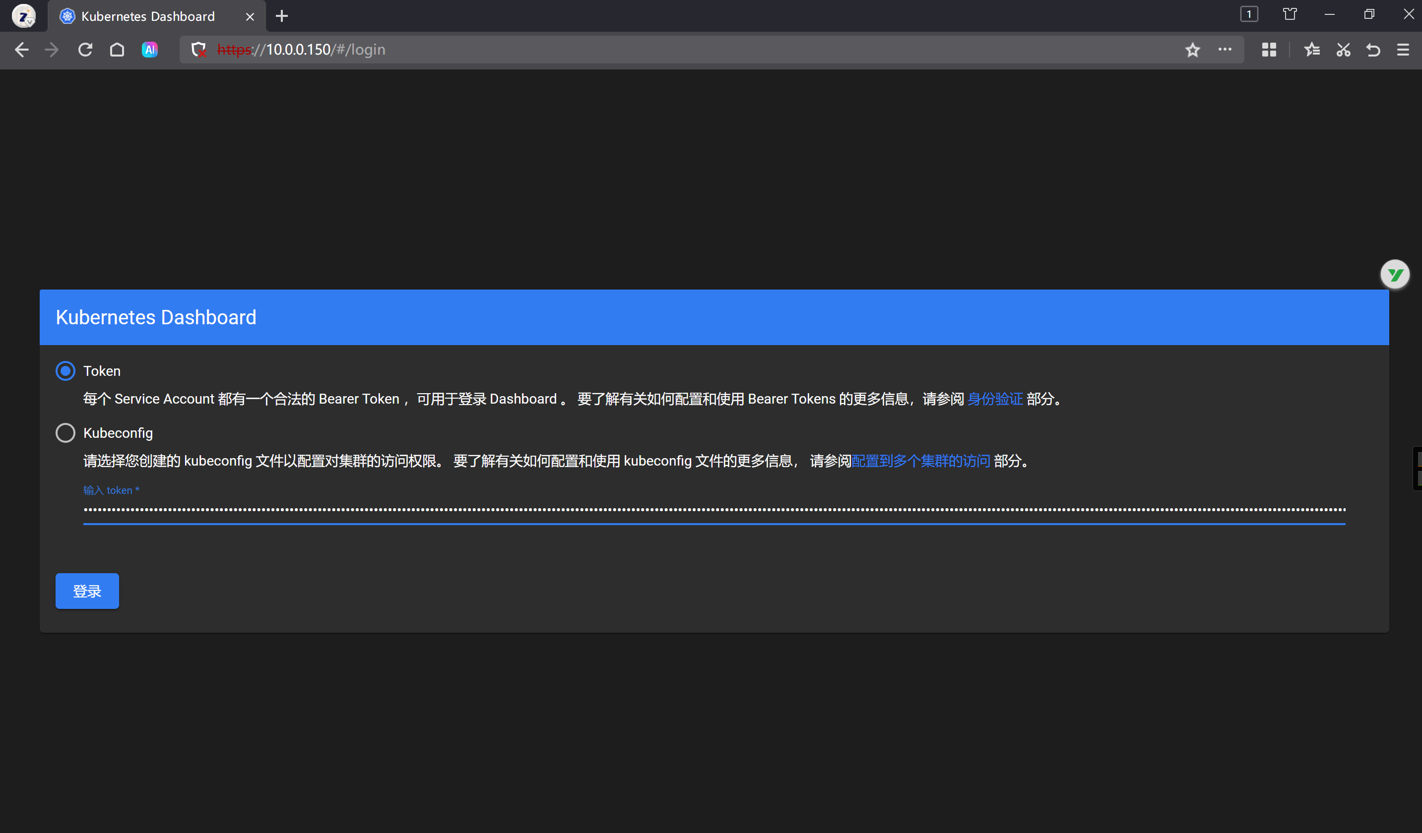The image size is (1422, 833).
Task: Click the green floating Y badge
Action: click(1395, 275)
